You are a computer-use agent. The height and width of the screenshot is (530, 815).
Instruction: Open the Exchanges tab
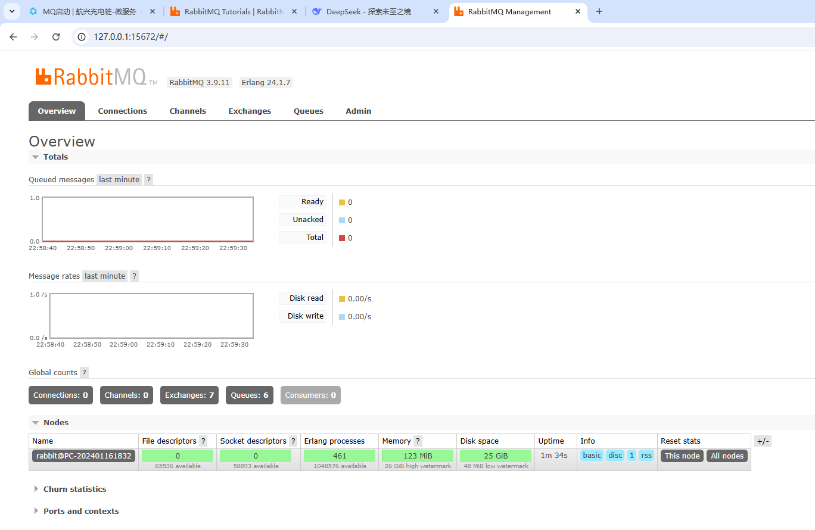click(250, 111)
